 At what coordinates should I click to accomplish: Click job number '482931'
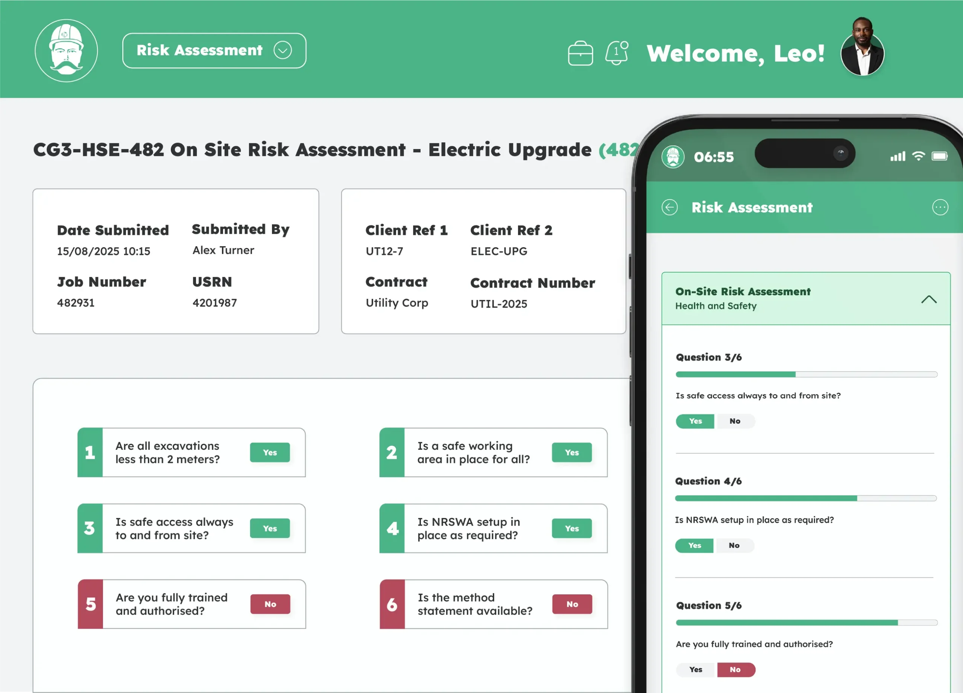[76, 303]
